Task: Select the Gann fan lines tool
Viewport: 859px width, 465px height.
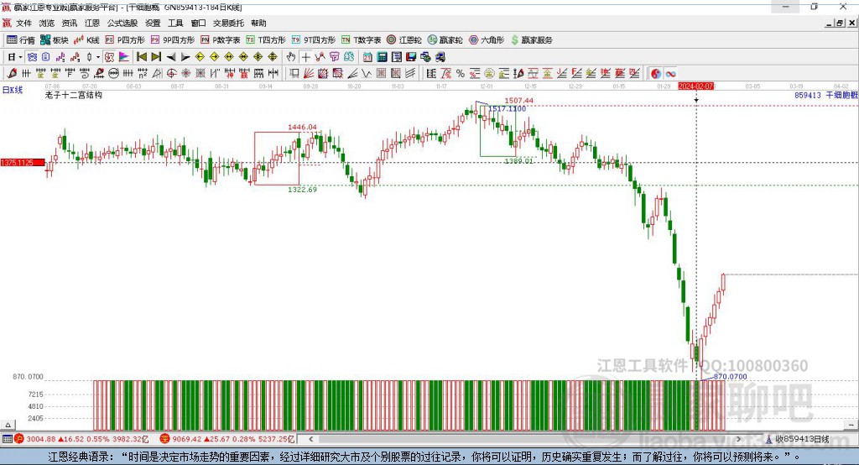Action: click(x=309, y=74)
